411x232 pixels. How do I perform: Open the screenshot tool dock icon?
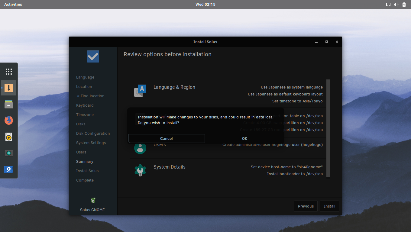pyautogui.click(x=9, y=153)
